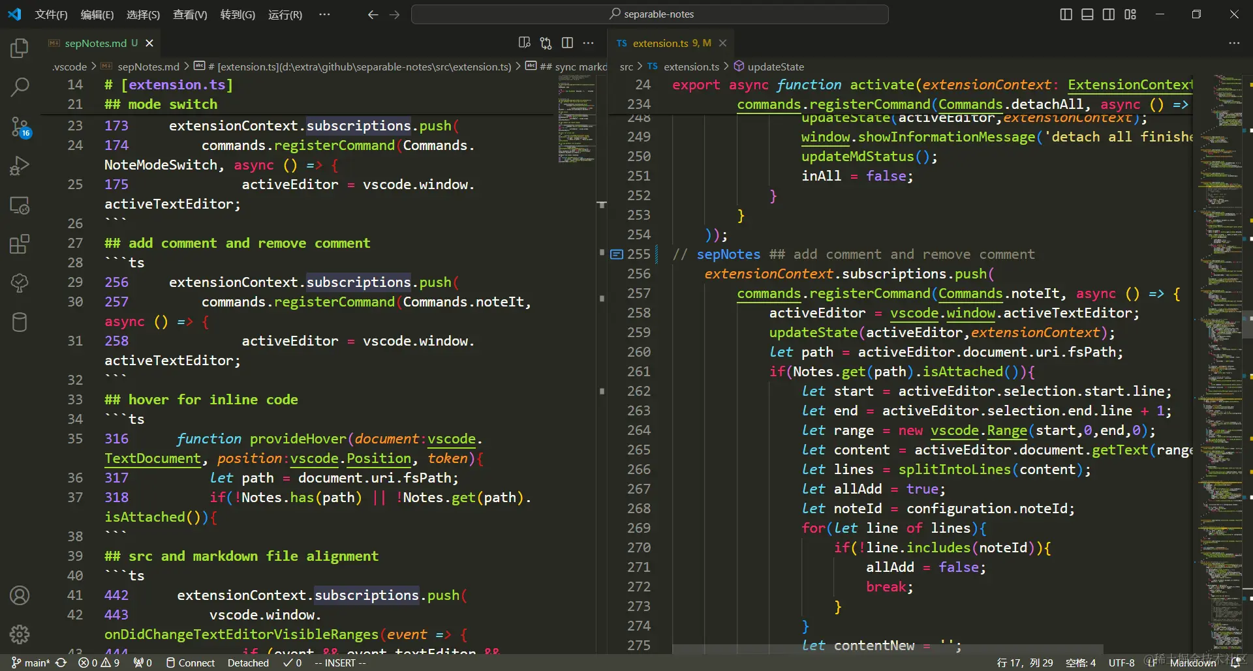This screenshot has height=671, width=1253.
Task: Open notifications bell in status bar
Action: click(x=1235, y=663)
